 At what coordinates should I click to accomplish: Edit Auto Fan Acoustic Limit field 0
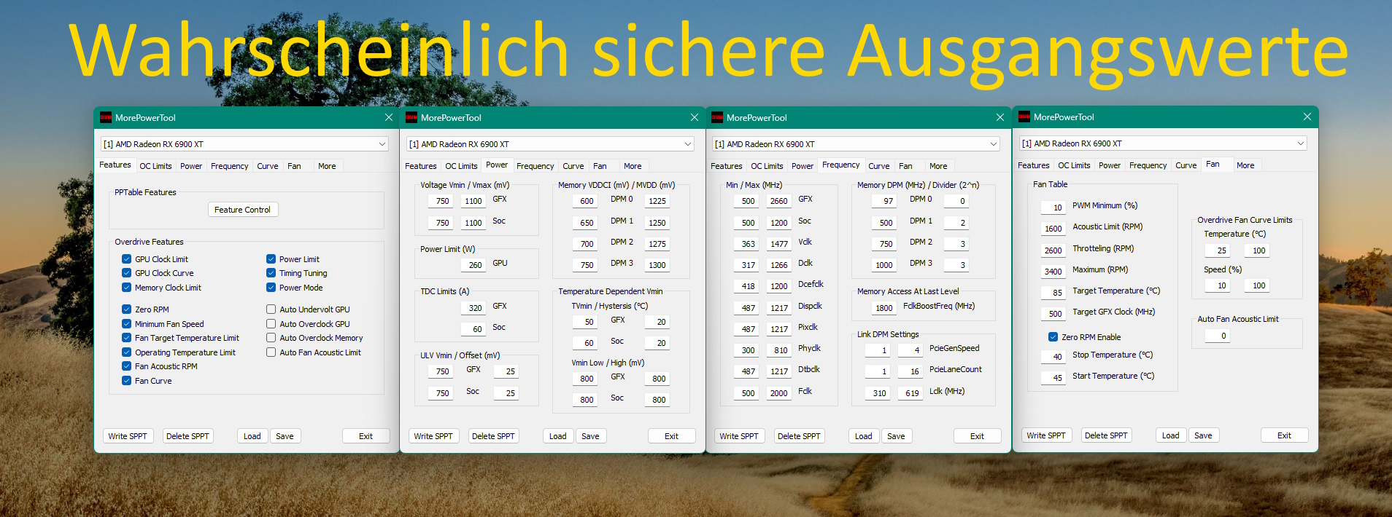click(x=1218, y=336)
